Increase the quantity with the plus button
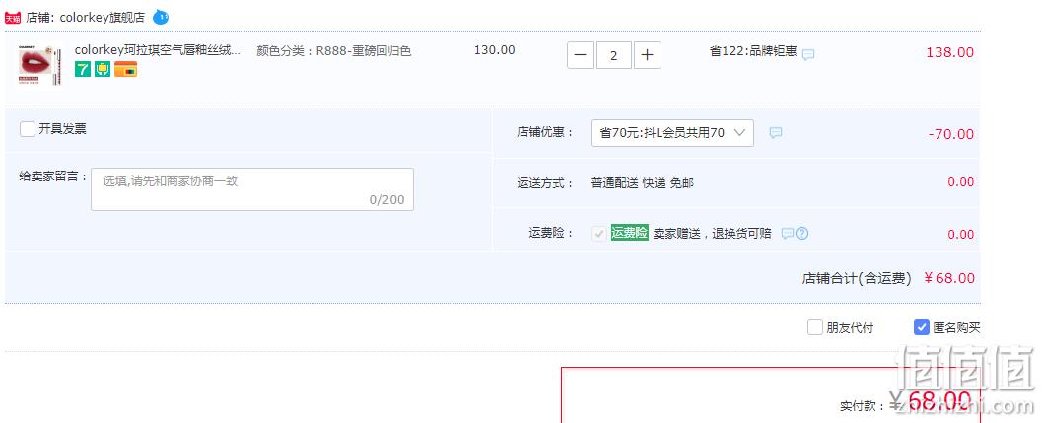Image resolution: width=1043 pixels, height=423 pixels. point(648,55)
